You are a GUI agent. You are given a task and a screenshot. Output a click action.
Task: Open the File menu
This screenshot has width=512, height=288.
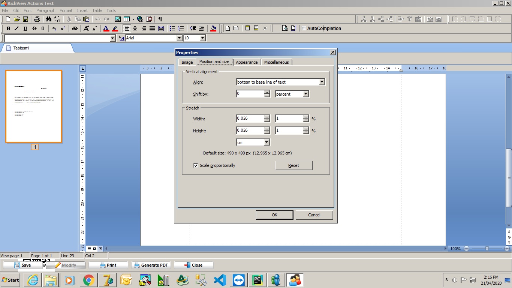pos(5,10)
